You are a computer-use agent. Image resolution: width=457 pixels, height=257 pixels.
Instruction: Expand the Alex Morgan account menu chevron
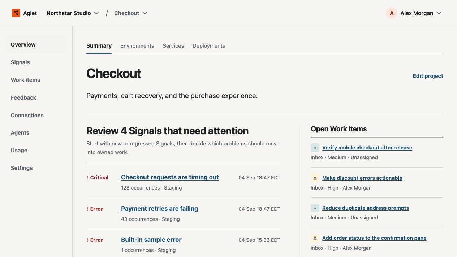coord(439,13)
